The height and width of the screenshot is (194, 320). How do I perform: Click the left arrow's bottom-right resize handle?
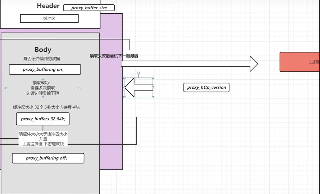tap(153, 97)
